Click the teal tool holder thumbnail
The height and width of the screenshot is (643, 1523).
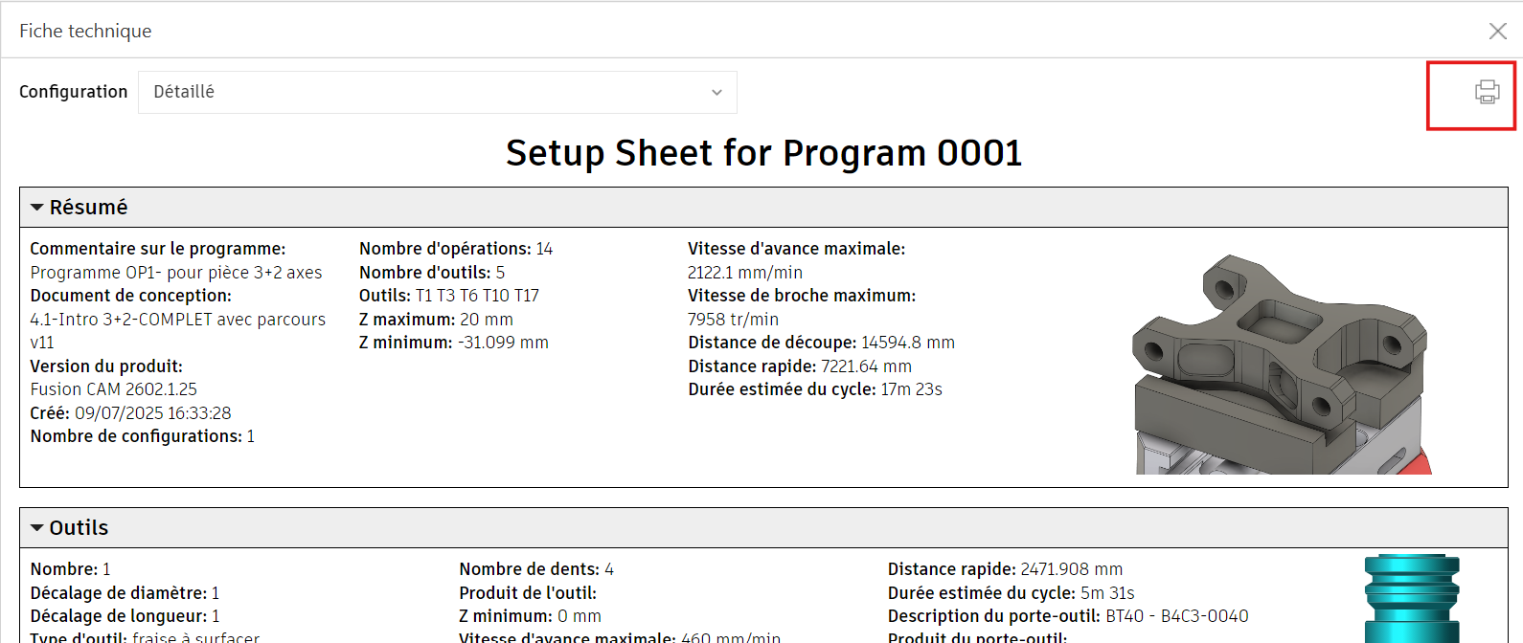pyautogui.click(x=1411, y=598)
